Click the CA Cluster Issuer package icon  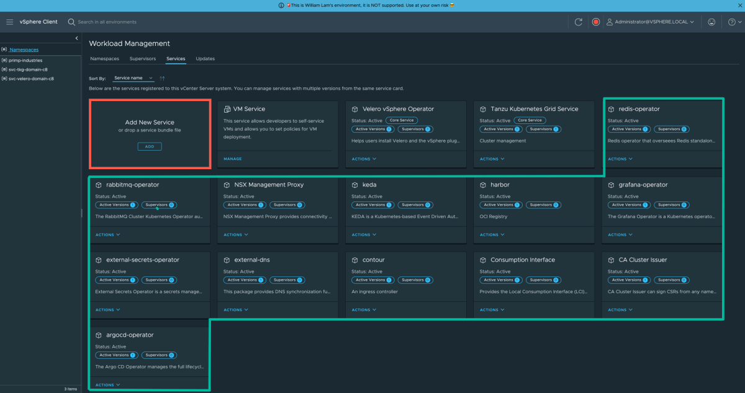point(612,260)
